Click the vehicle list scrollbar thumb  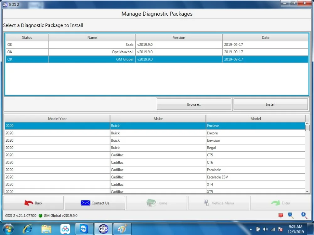coord(307,128)
